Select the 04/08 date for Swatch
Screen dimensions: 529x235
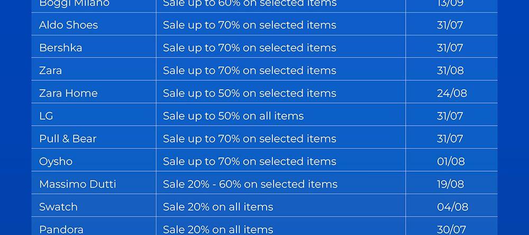452,206
